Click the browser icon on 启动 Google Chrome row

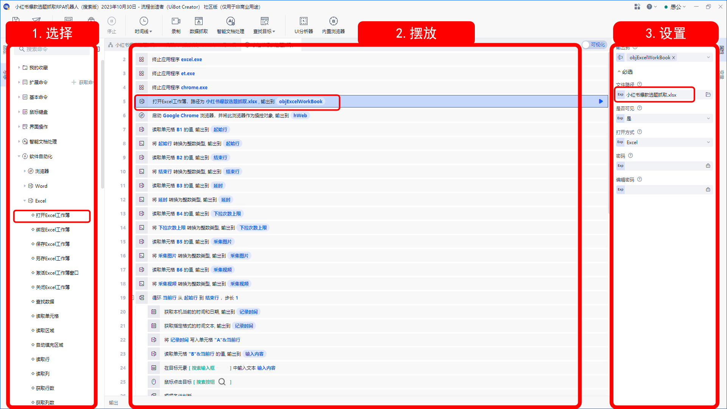point(142,116)
